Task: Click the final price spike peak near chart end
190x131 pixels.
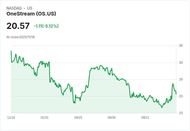Action: 173,84
